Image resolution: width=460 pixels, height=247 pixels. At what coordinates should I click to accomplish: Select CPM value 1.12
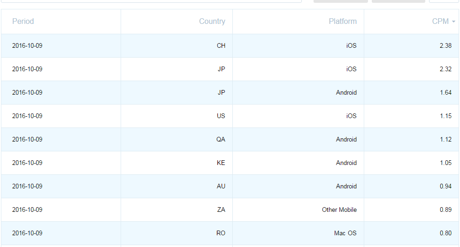pos(445,140)
